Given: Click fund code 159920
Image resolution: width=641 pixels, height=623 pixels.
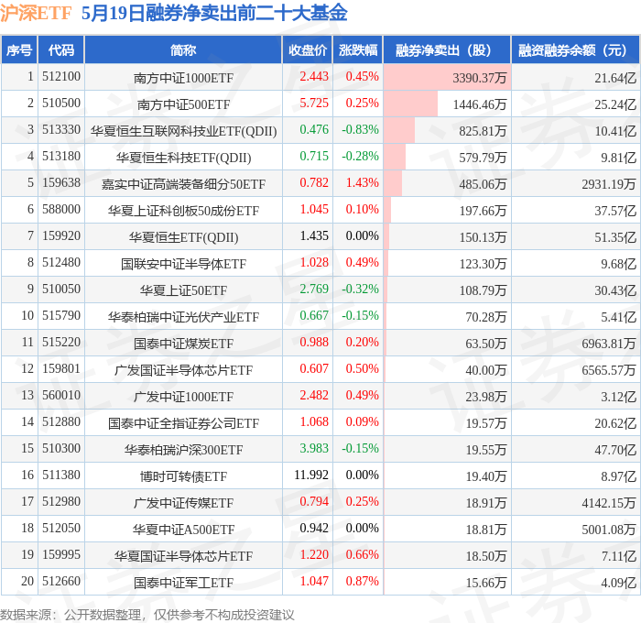Looking at the screenshot, I should pyautogui.click(x=61, y=236).
